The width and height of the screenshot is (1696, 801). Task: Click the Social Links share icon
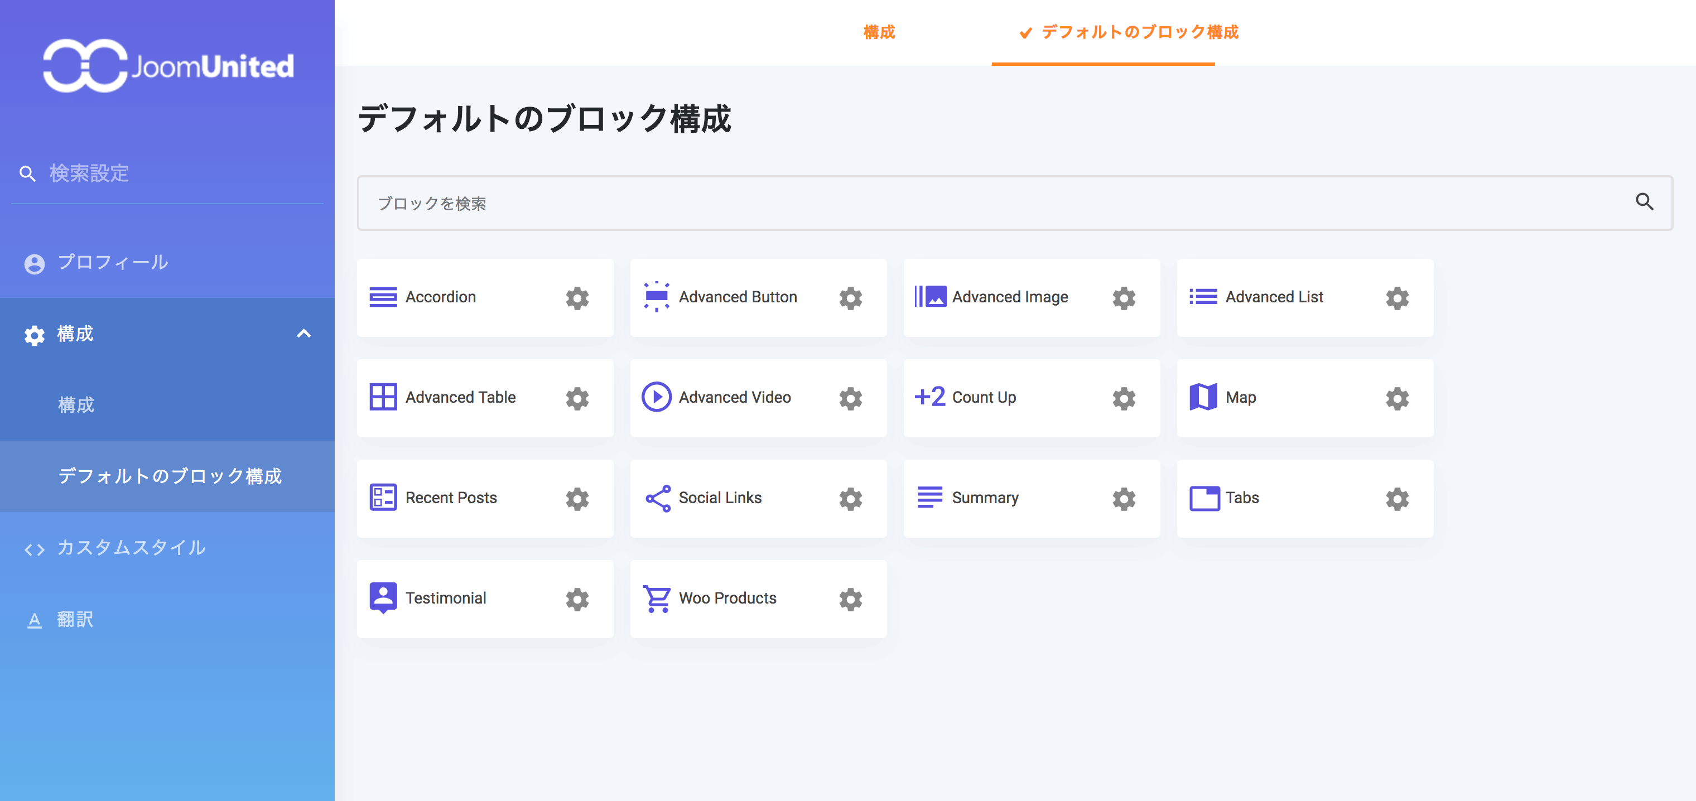tap(658, 498)
